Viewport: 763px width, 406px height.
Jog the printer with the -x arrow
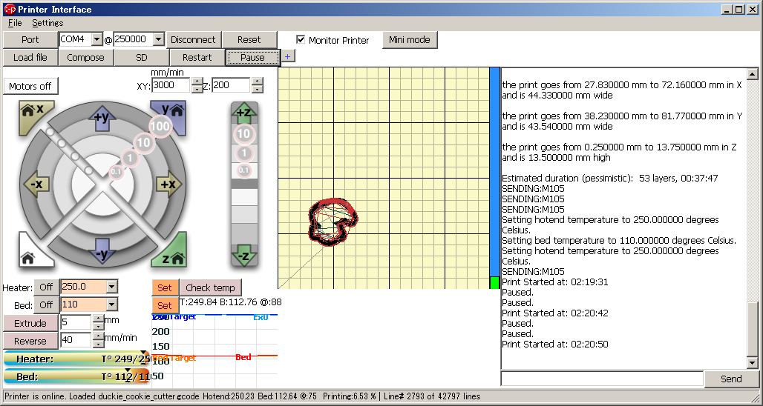click(x=35, y=184)
